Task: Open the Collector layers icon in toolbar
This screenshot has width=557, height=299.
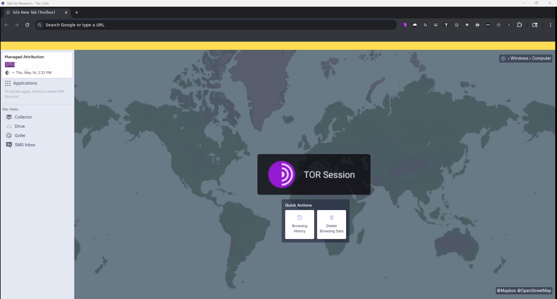Action: (467, 25)
